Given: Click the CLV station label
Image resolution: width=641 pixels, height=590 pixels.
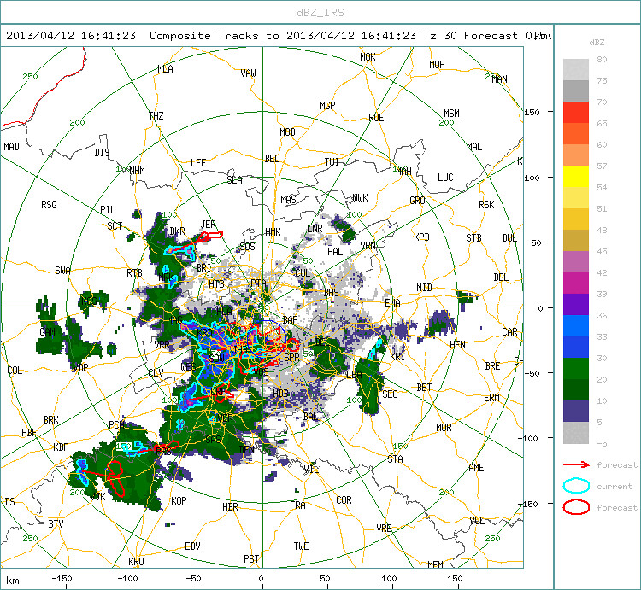Looking at the screenshot, I should 156,372.
